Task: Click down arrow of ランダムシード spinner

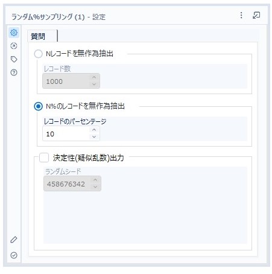Action: point(95,187)
